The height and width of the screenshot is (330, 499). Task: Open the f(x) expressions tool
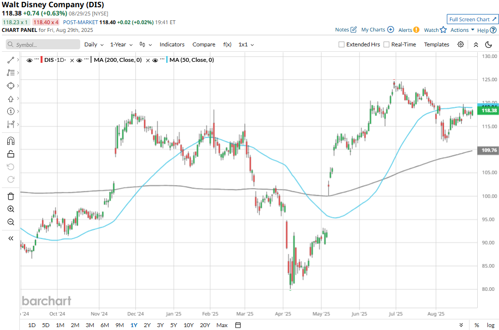pos(227,44)
